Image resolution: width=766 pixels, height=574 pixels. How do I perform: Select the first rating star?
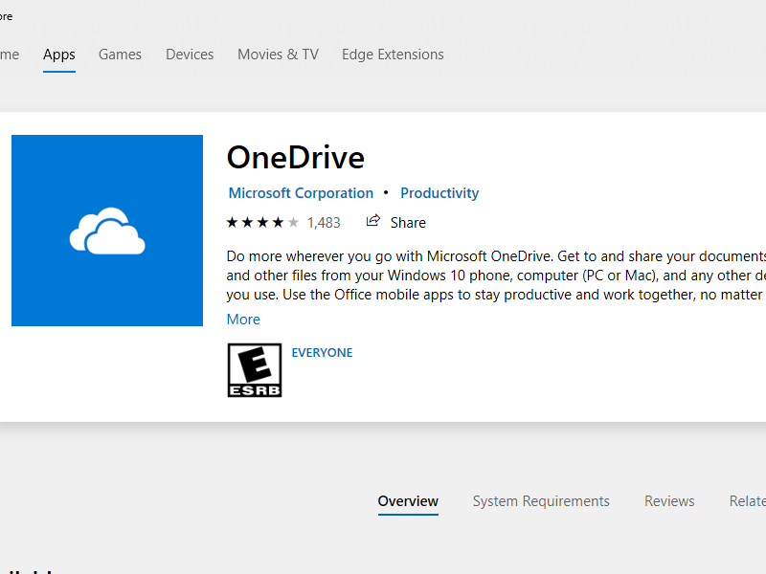coord(230,222)
